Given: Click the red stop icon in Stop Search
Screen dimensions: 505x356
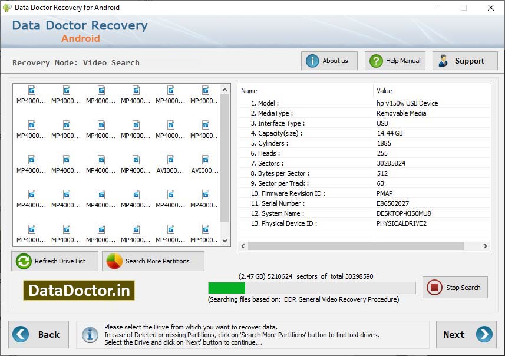Looking at the screenshot, I should (x=435, y=288).
